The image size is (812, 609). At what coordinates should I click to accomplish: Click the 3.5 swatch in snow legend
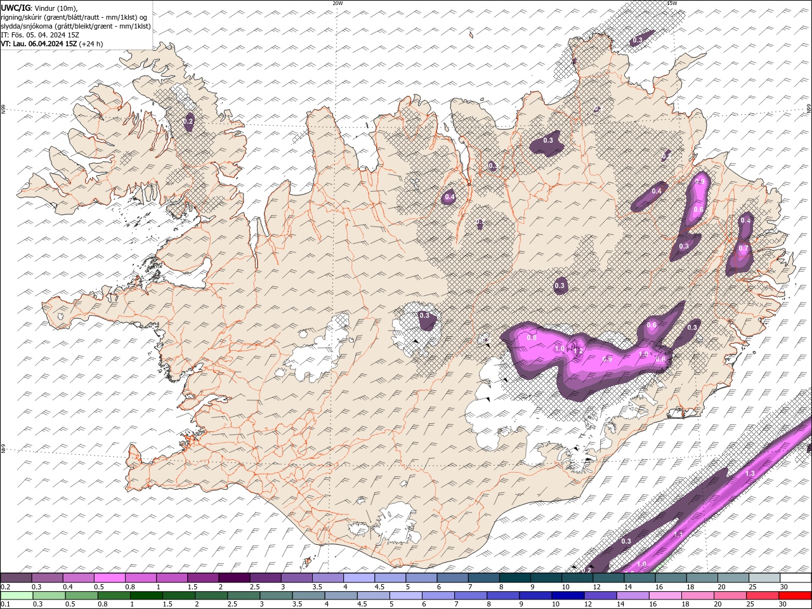(327, 578)
